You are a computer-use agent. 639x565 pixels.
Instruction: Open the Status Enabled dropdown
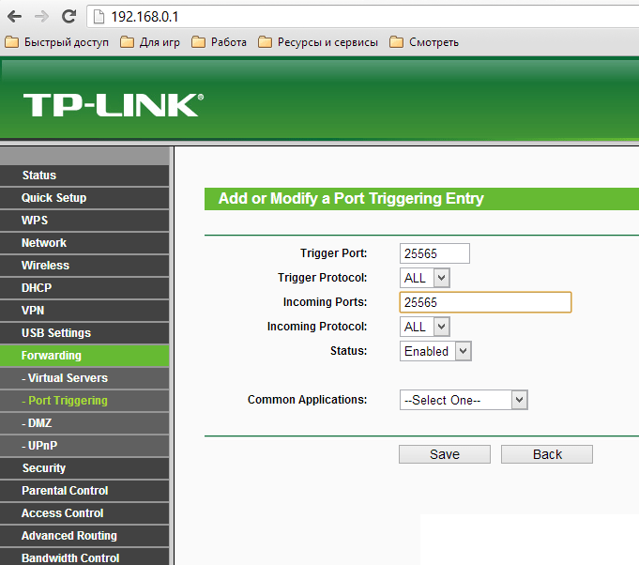click(x=435, y=351)
